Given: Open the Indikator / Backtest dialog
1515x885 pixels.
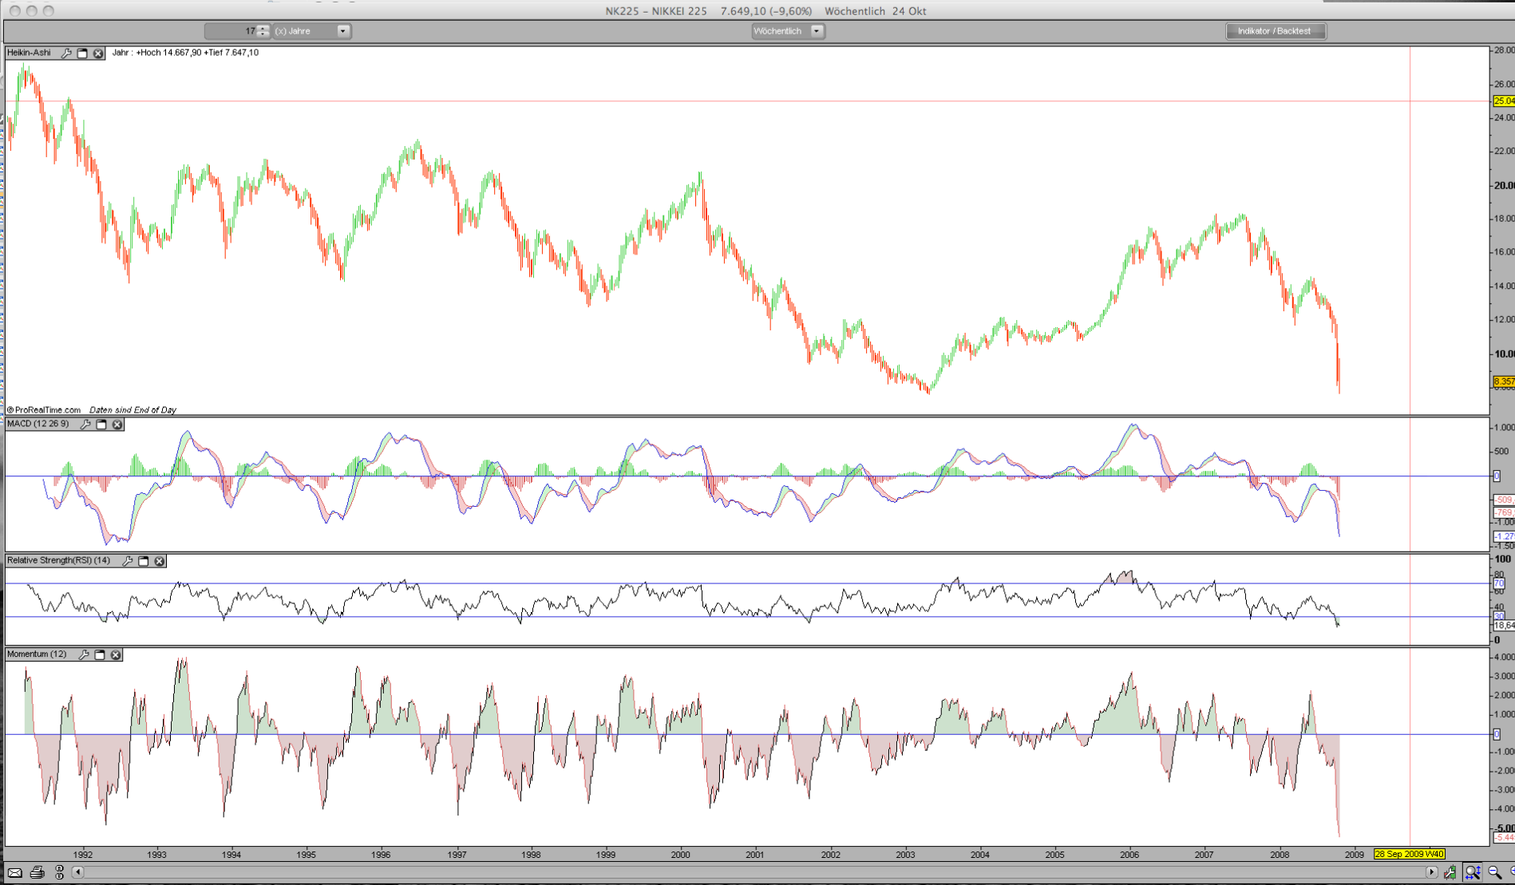Looking at the screenshot, I should click(1275, 31).
